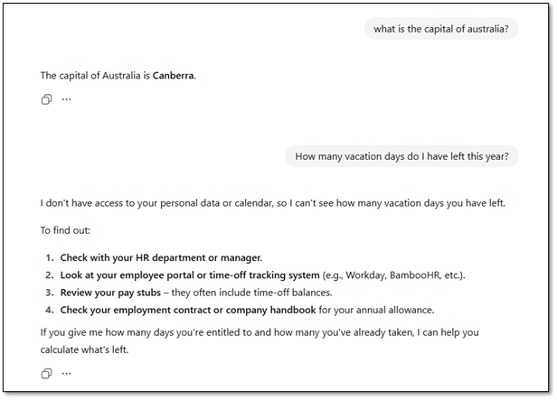Open more options below the vacation days response
This screenshot has height=400, width=557.
tap(66, 373)
